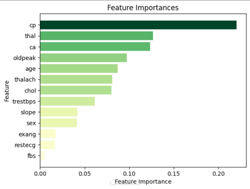The width and height of the screenshot is (250, 189).
Task: Click the "Feature Importances" chart title
Action: [143, 8]
